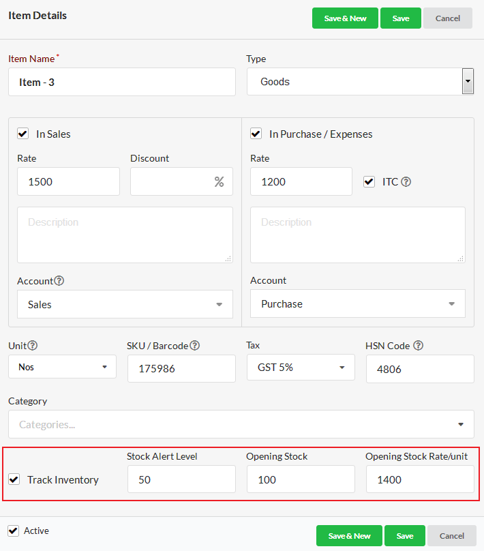This screenshot has height=551, width=484.
Task: Uncheck the In Sales checkbox
Action: coord(22,134)
